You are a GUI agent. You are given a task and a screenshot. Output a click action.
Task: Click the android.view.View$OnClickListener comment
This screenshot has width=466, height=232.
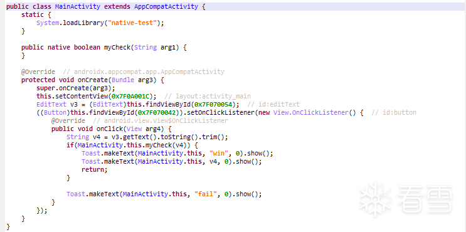coord(160,120)
